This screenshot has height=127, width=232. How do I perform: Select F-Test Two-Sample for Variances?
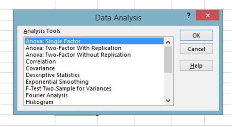point(94,88)
